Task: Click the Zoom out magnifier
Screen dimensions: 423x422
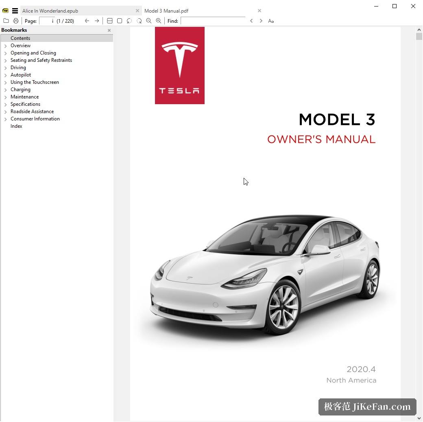Action: point(148,21)
